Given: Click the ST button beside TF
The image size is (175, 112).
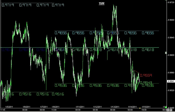Looking at the screenshot, I should tap(168, 110).
